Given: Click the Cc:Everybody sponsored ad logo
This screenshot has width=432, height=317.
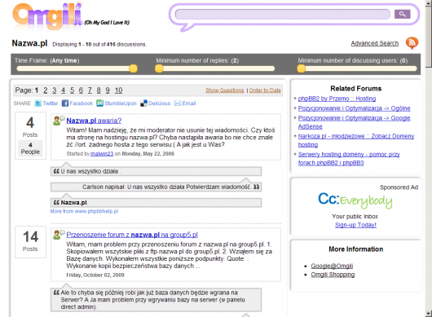Looking at the screenshot, I should tap(355, 200).
